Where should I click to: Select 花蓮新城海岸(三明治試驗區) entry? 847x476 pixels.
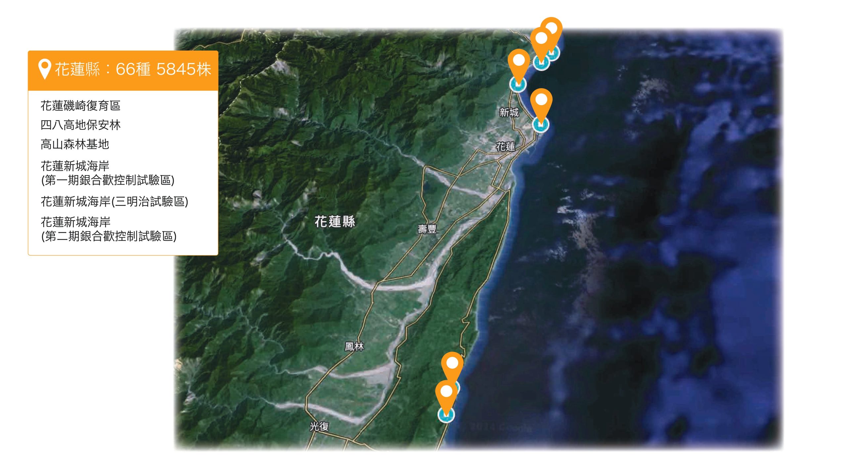(x=114, y=201)
